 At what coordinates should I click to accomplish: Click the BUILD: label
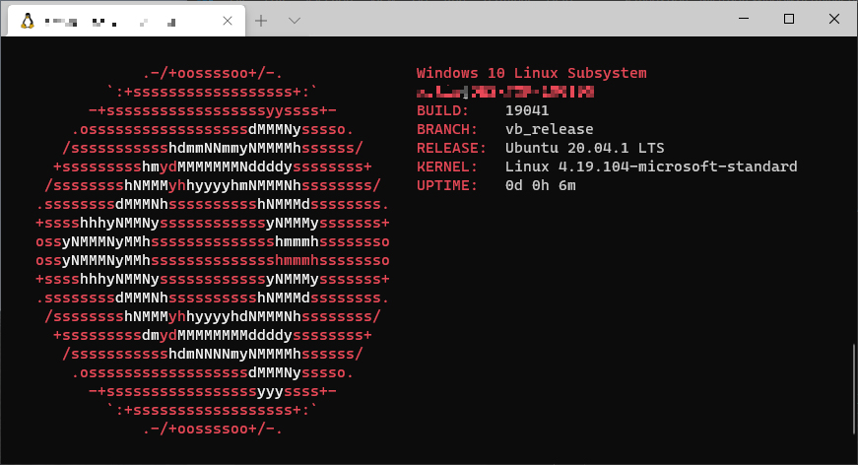[442, 110]
